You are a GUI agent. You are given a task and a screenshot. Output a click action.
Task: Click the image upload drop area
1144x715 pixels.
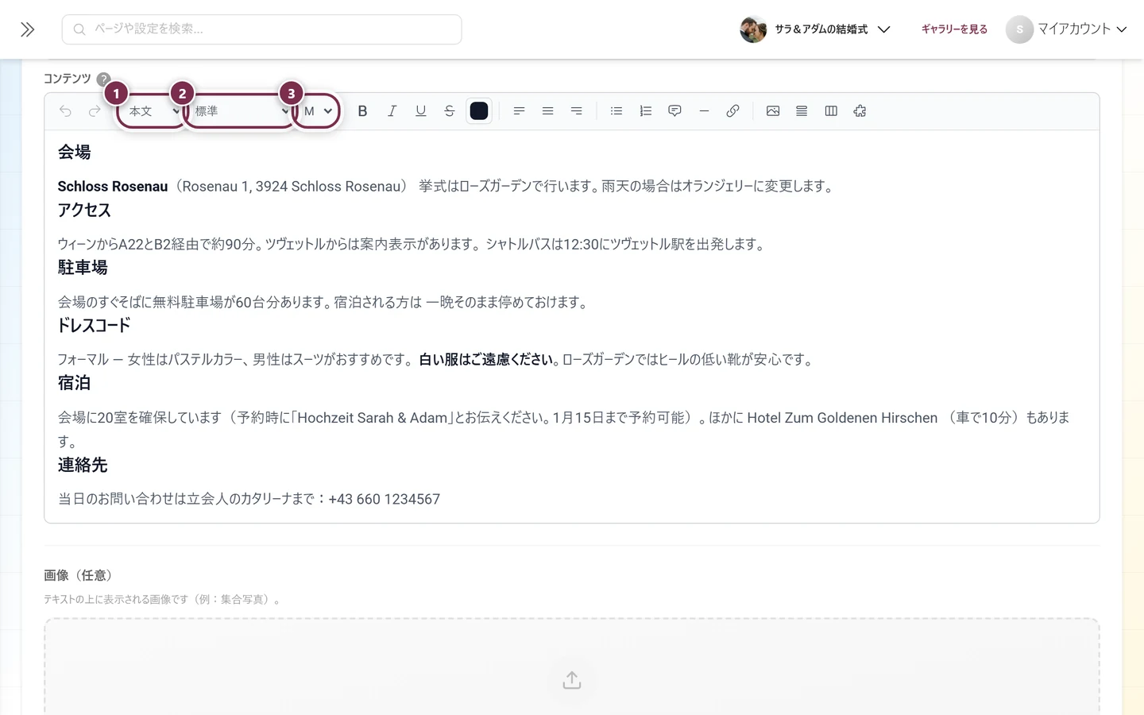pyautogui.click(x=572, y=667)
